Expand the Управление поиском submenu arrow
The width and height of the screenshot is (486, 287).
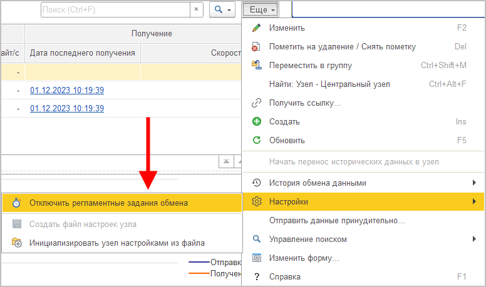474,239
